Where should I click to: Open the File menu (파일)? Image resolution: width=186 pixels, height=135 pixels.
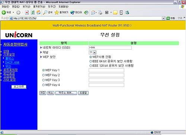pyautogui.click(x=6, y=7)
